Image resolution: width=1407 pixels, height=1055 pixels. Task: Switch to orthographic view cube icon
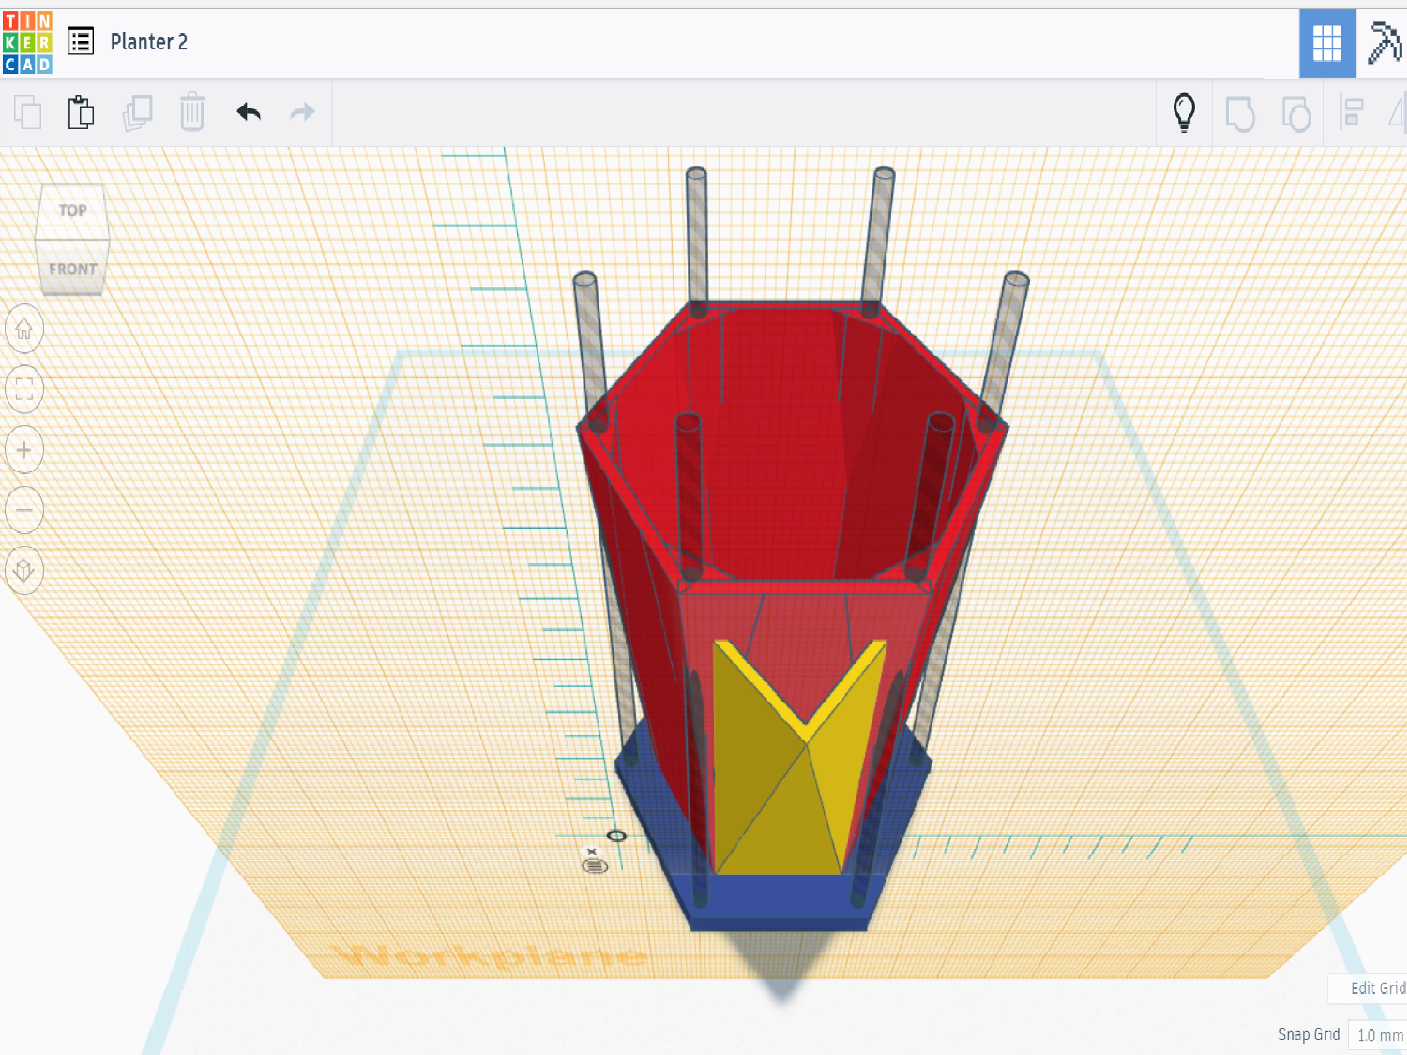tap(24, 570)
